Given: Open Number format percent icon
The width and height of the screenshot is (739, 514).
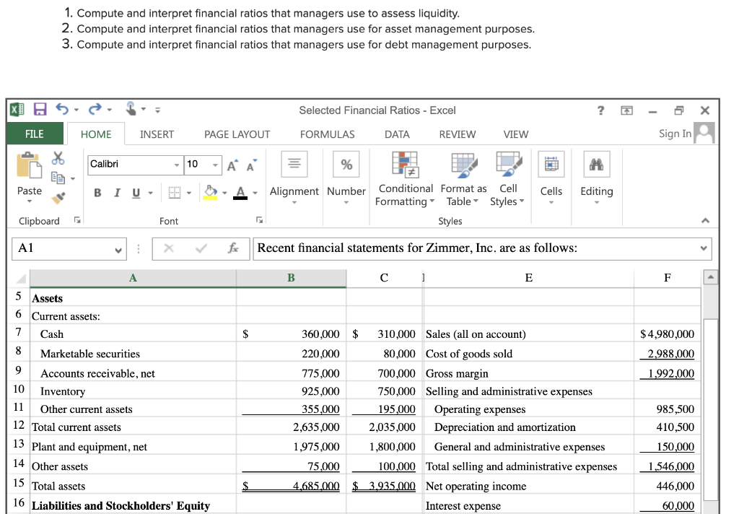Looking at the screenshot, I should [x=346, y=164].
